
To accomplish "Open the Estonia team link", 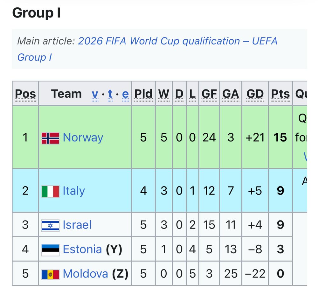I will tap(82, 249).
